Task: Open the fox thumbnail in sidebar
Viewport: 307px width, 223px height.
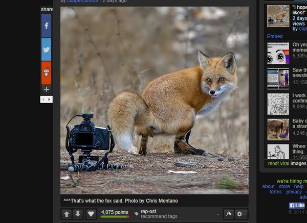Action: [278, 16]
